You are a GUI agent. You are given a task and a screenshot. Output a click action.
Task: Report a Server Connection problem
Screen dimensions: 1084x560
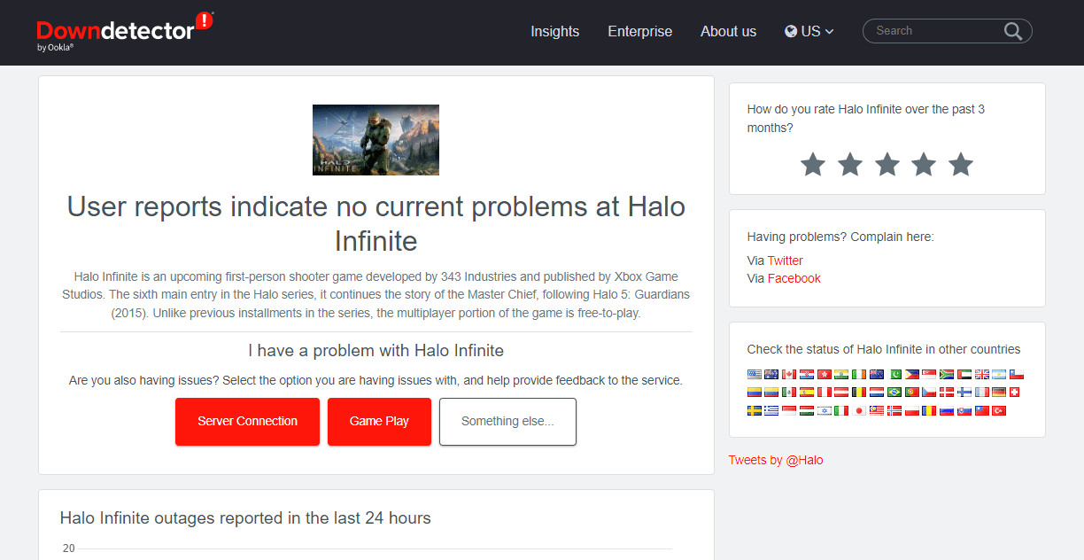pos(247,421)
